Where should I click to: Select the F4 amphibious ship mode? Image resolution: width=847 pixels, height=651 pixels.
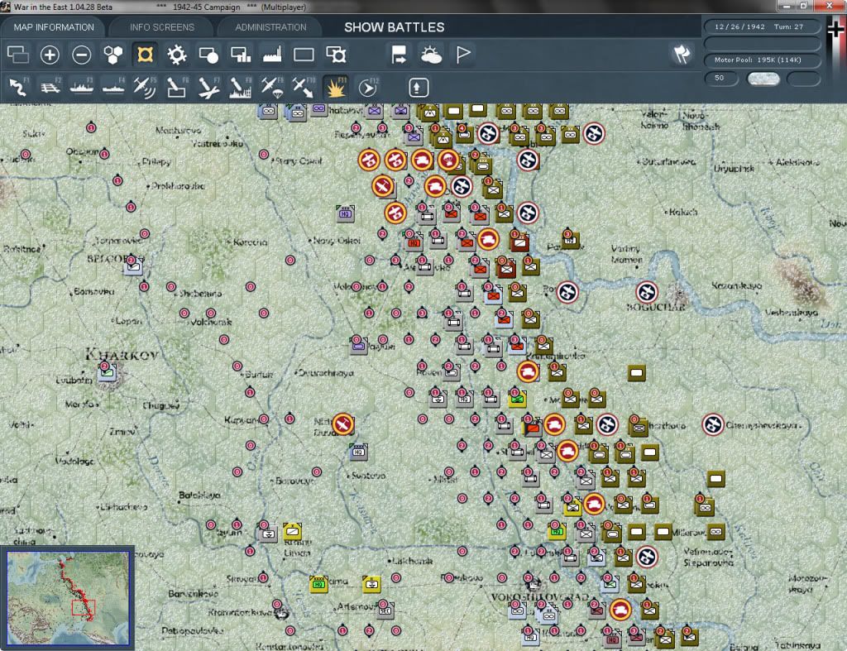(x=113, y=88)
